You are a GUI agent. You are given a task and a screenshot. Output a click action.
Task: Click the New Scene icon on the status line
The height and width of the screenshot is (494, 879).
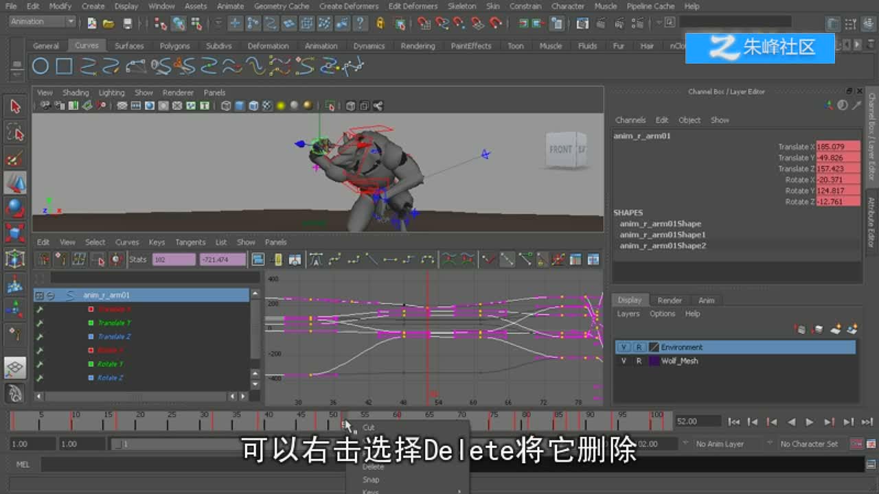coord(92,23)
